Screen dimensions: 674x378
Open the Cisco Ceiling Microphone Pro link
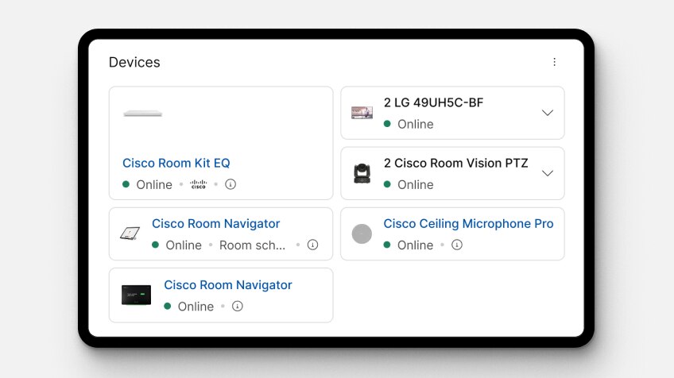click(468, 224)
